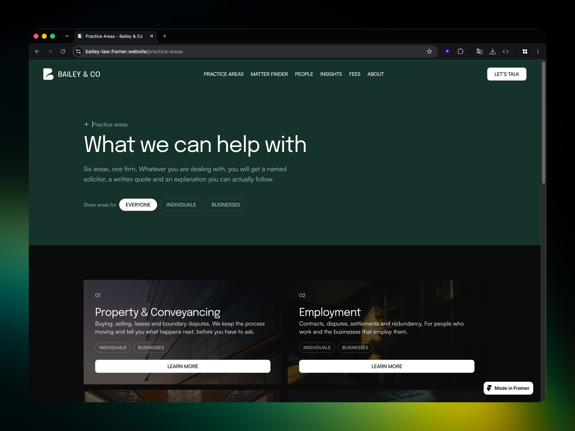Click the "Practice areas" label above the heading
The width and height of the screenshot is (575, 431).
[x=110, y=125]
